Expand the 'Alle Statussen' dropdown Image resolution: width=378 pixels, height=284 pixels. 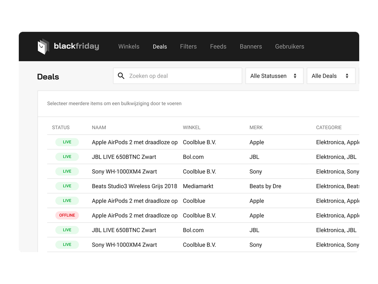tap(274, 76)
